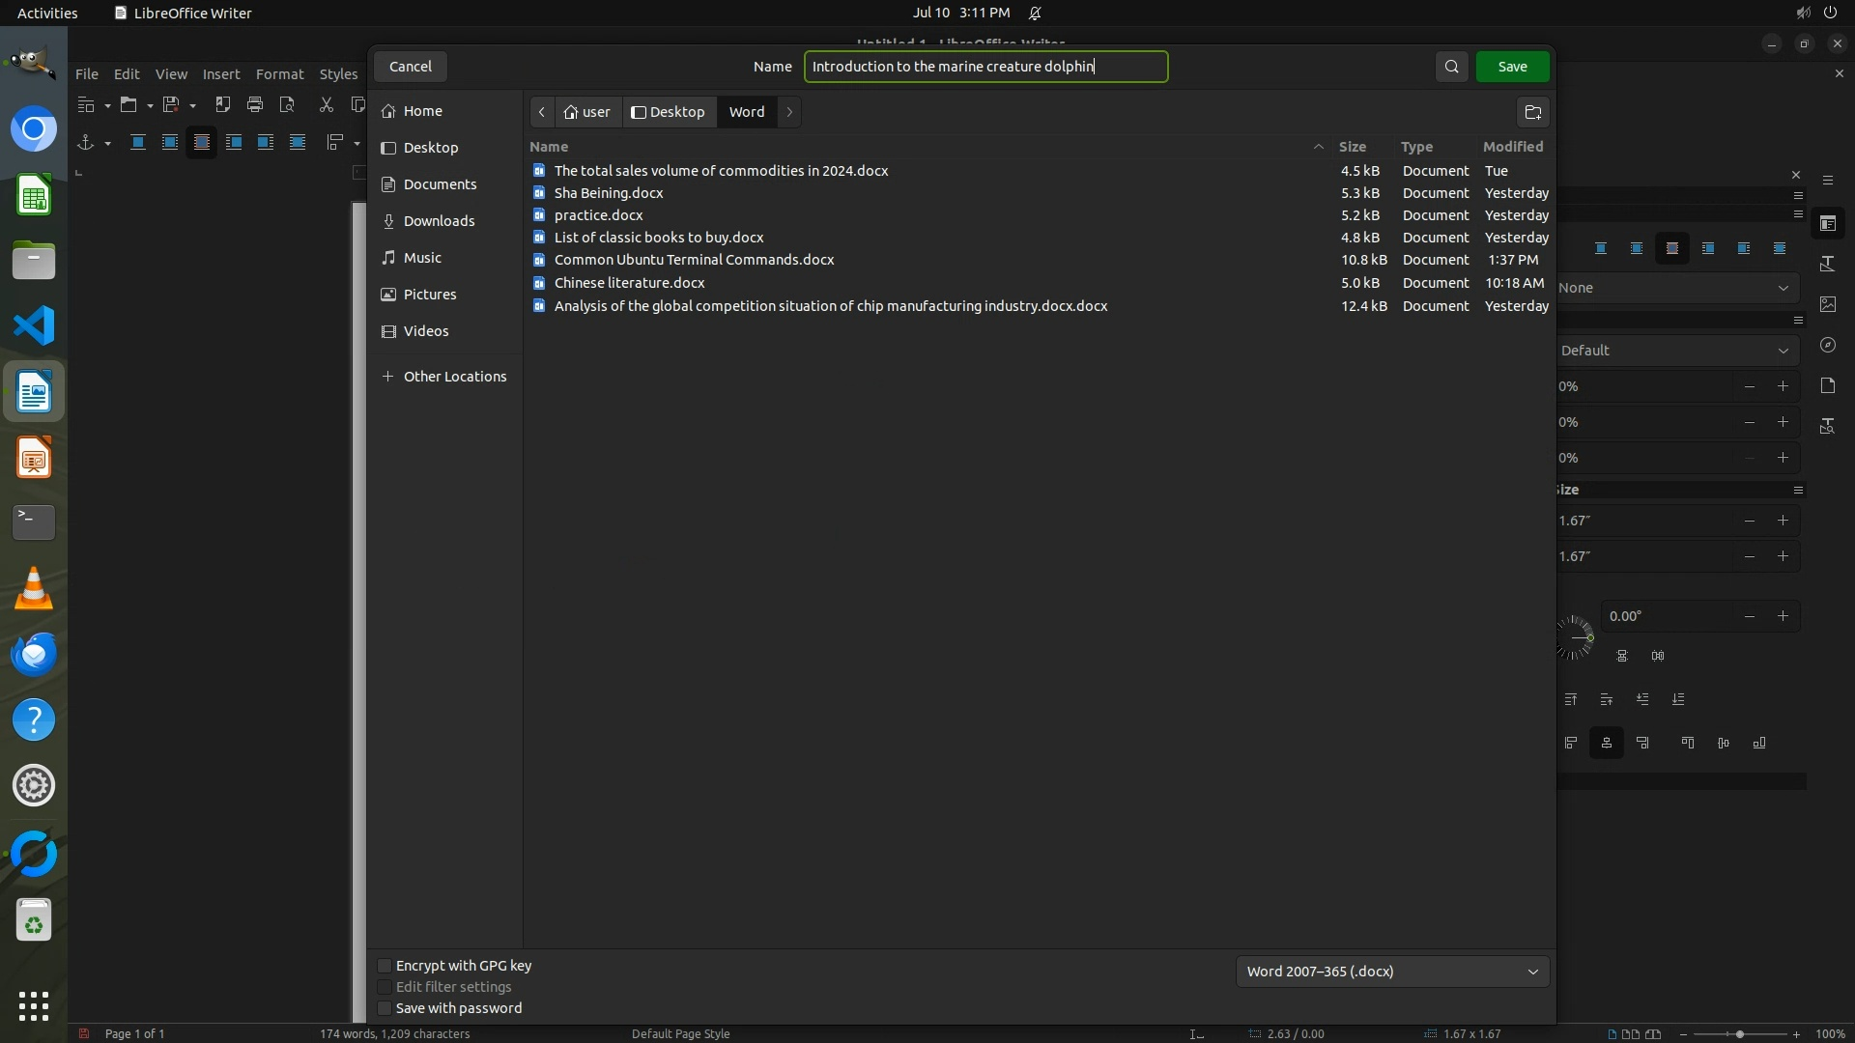Launch VLC media player from dock

(34, 588)
